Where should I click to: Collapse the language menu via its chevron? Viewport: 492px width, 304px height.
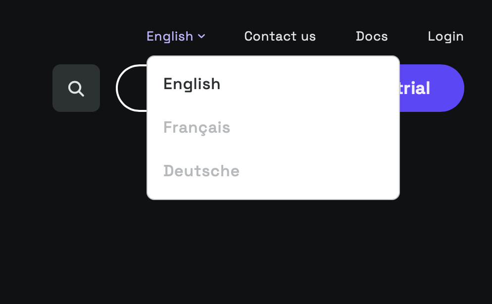(201, 36)
